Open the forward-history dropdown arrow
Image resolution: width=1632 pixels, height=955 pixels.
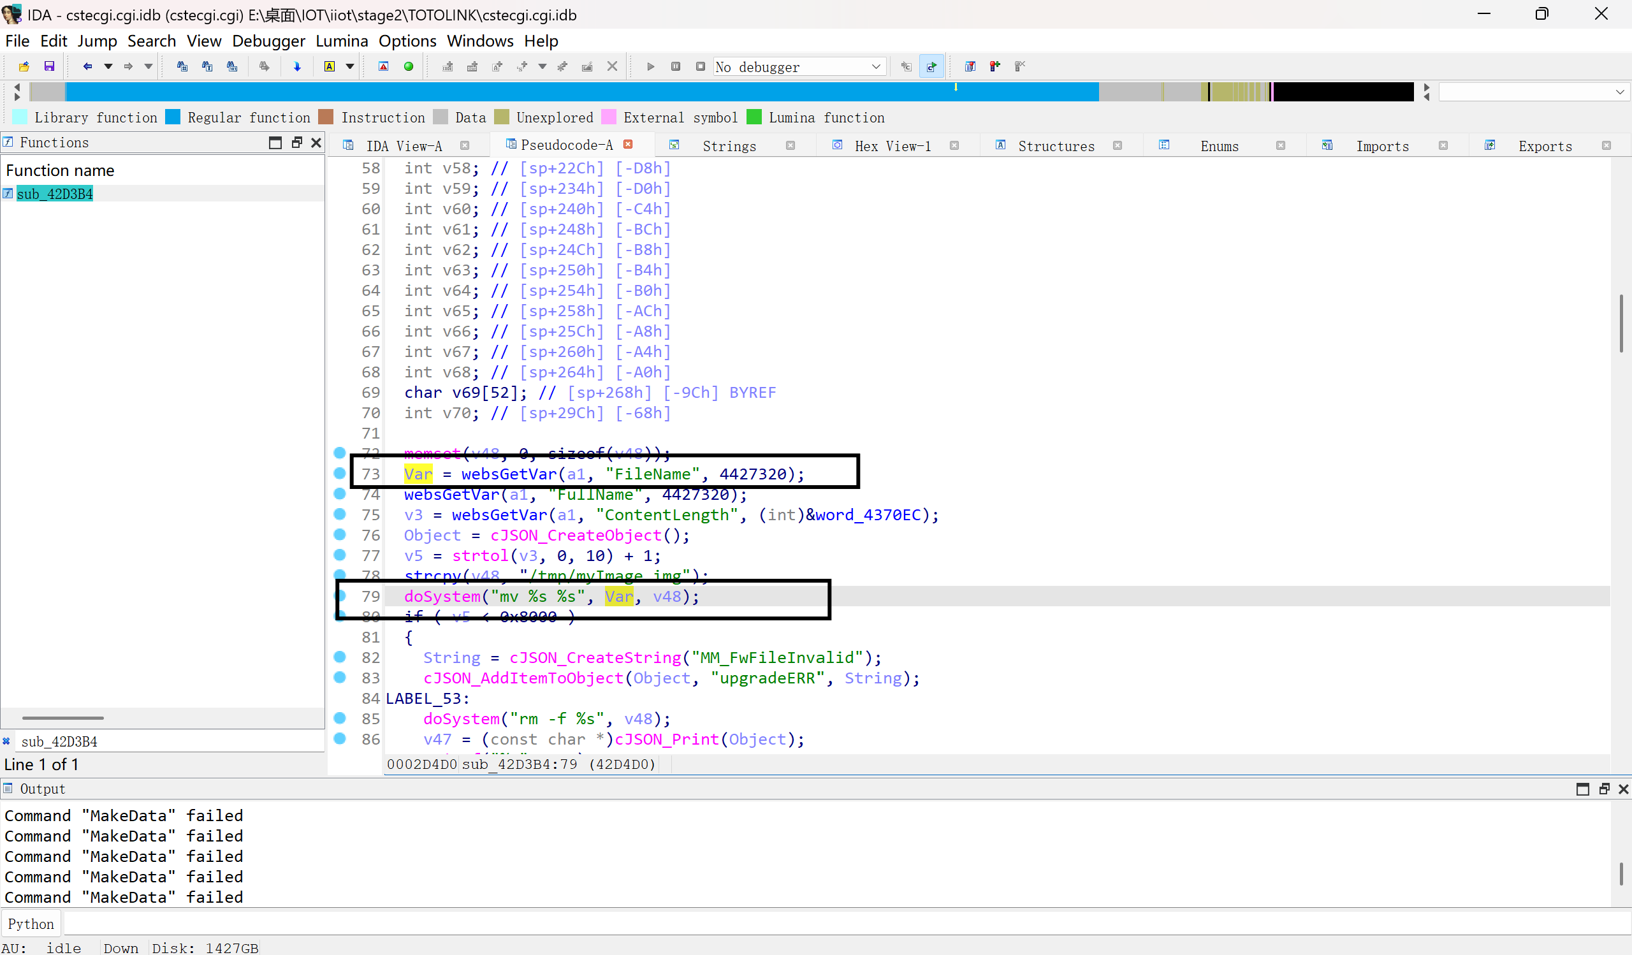click(x=149, y=66)
